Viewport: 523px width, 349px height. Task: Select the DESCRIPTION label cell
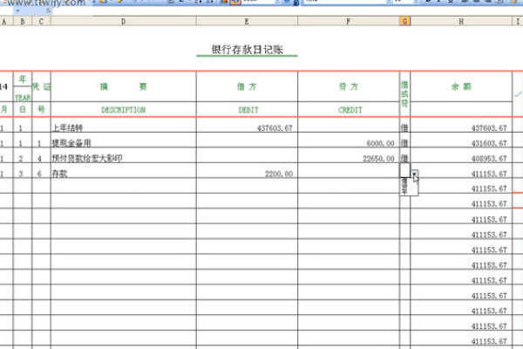pos(123,110)
